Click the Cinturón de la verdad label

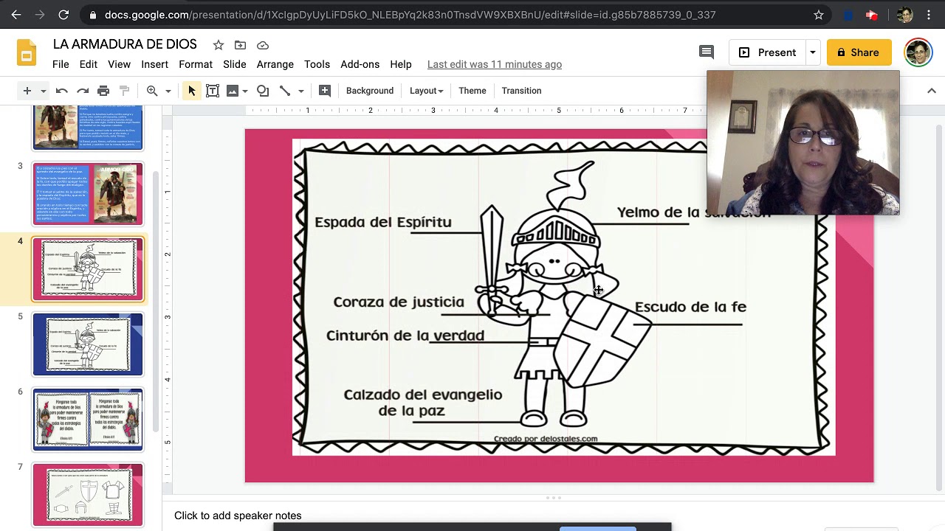click(405, 336)
